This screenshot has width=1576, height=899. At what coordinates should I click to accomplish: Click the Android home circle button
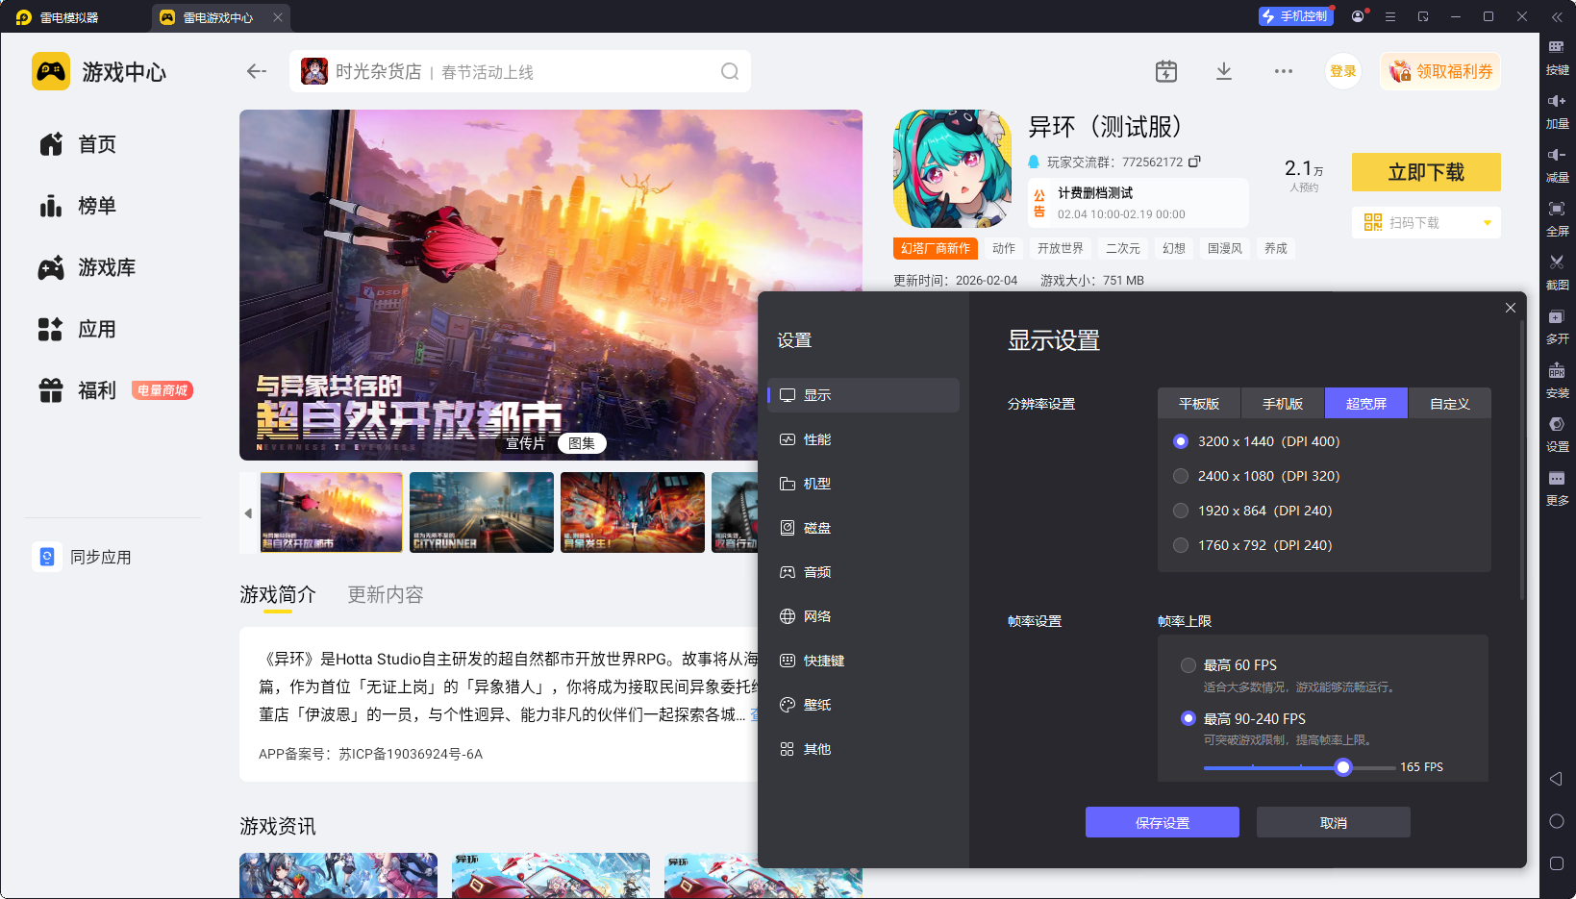coord(1557,821)
